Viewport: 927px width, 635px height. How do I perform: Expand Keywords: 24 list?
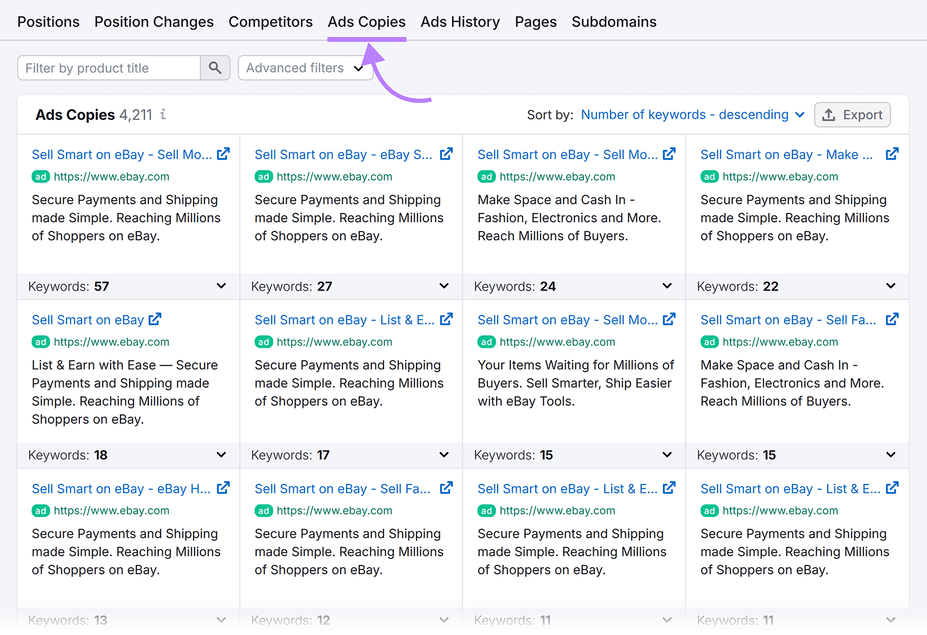coord(667,286)
